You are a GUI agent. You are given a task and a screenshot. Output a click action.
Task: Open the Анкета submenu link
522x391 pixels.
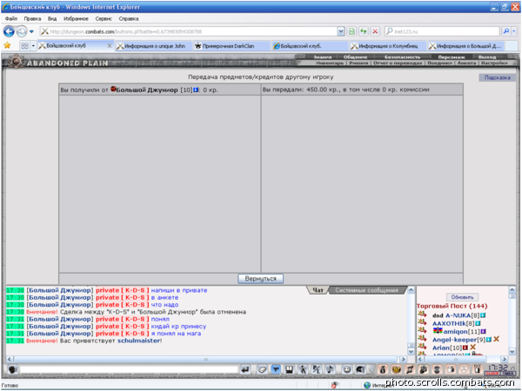pyautogui.click(x=466, y=63)
